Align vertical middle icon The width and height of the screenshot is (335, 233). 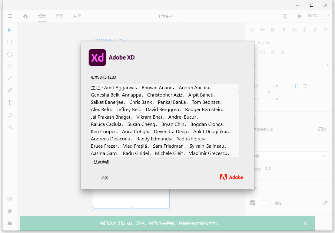(x=263, y=30)
